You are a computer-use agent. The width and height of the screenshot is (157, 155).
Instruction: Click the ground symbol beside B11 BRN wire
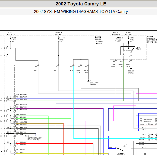(x=26, y=136)
